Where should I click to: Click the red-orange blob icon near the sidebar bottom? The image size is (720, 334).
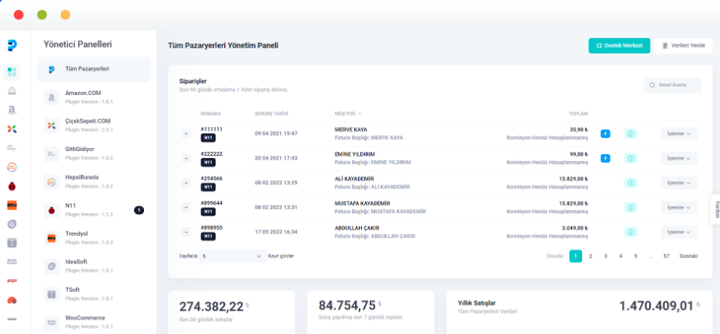pos(12,300)
